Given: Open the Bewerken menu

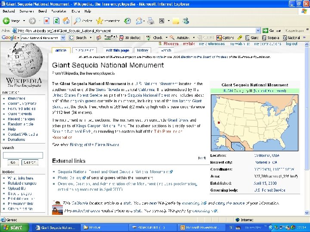Looking at the screenshot, I should [27, 11].
